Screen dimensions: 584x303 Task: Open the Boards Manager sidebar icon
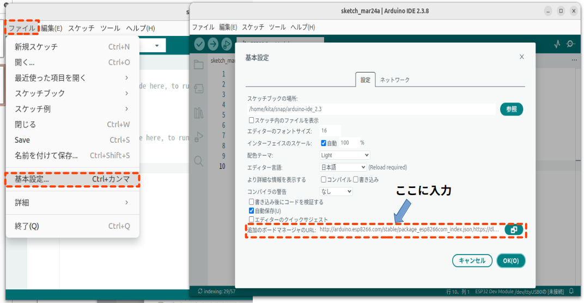coord(198,89)
